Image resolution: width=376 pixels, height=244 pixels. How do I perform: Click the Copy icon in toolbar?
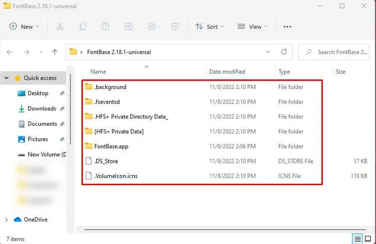[x=83, y=26]
